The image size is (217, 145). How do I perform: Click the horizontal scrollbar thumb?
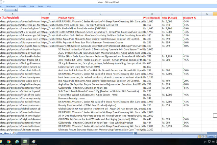(x=172, y=133)
